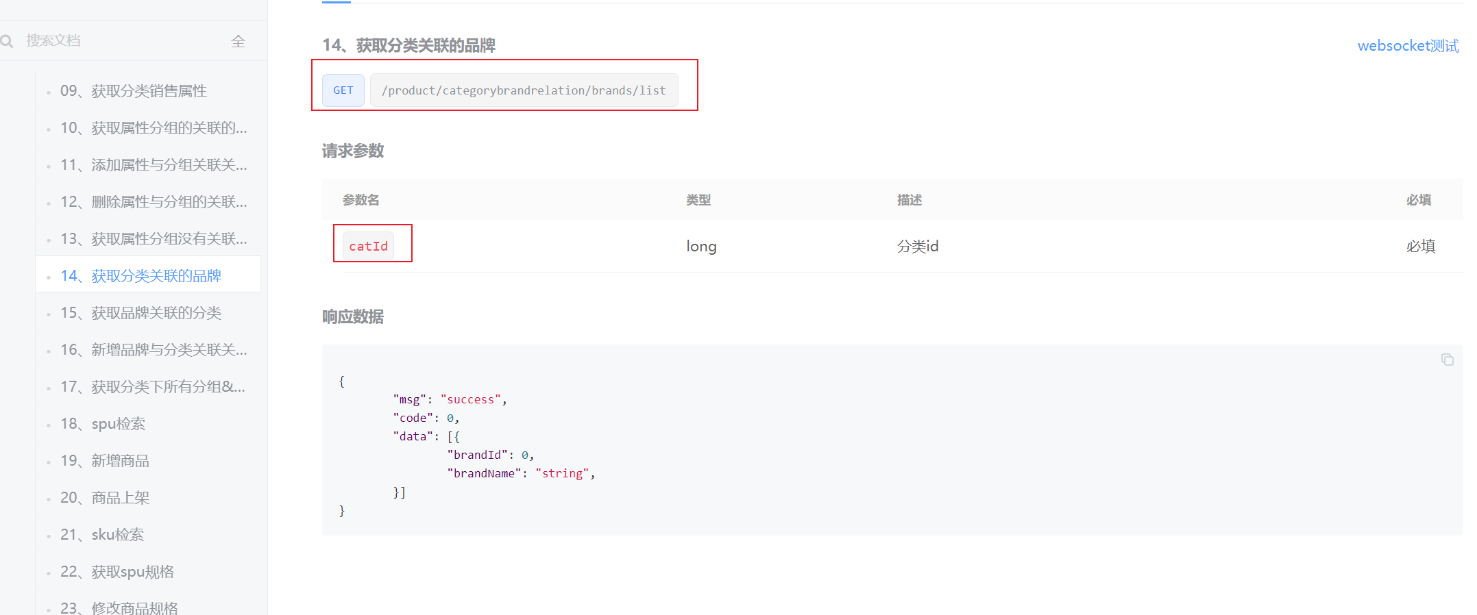
Task: Click the long type cell
Action: 701,247
